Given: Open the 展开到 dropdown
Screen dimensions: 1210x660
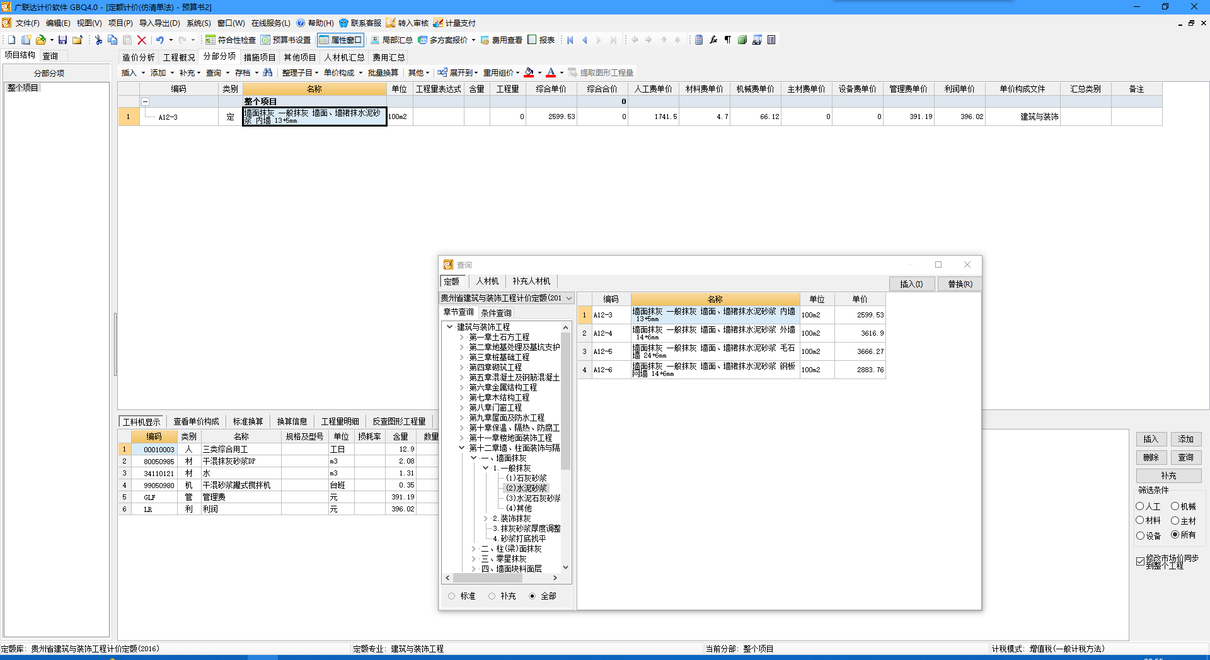Looking at the screenshot, I should (458, 73).
